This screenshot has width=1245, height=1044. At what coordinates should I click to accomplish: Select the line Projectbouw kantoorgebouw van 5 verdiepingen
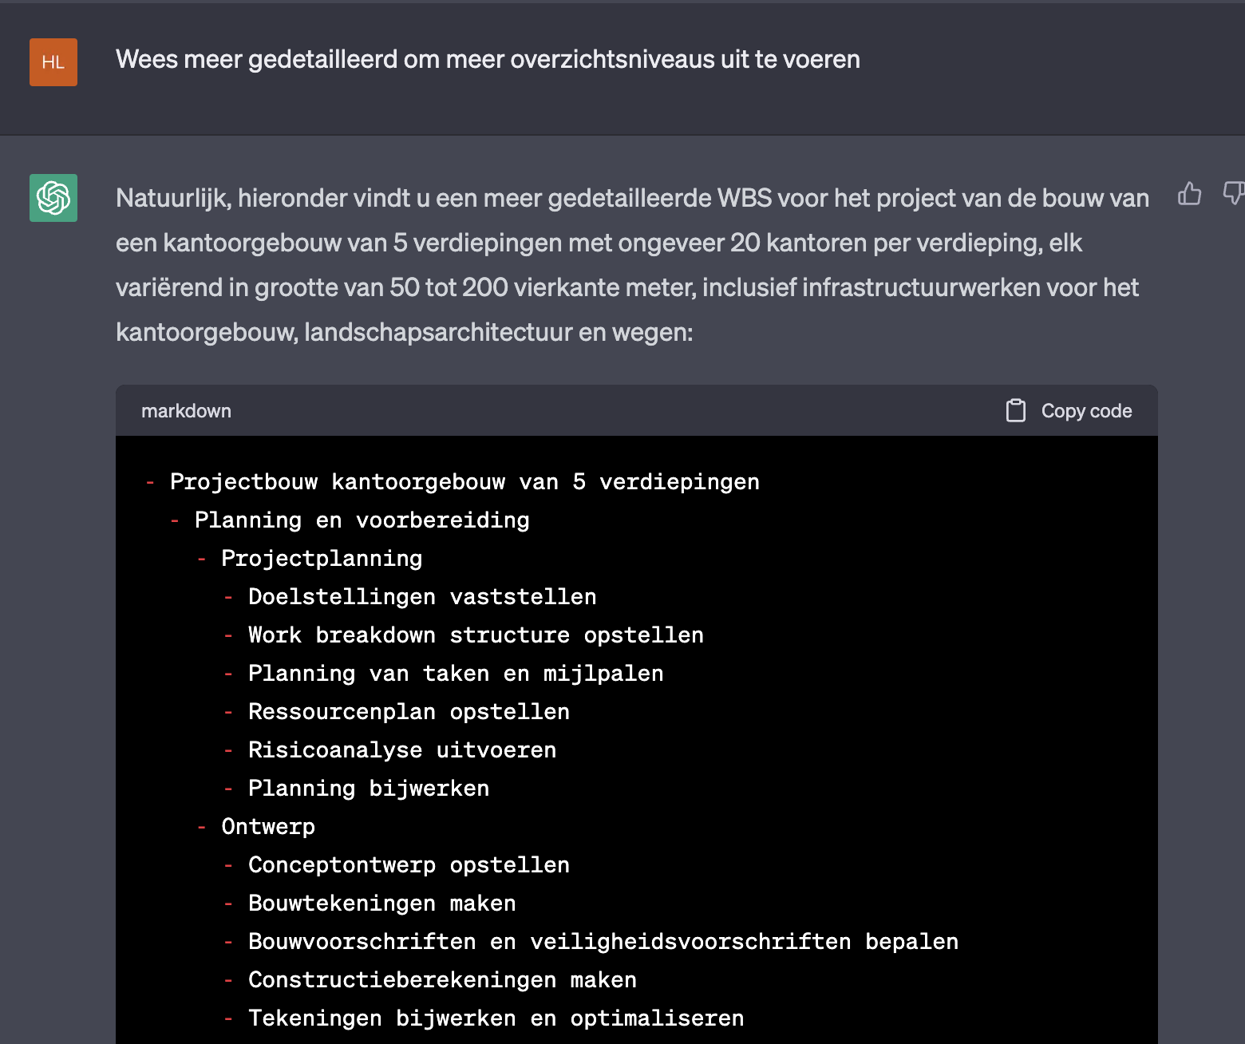pos(464,481)
